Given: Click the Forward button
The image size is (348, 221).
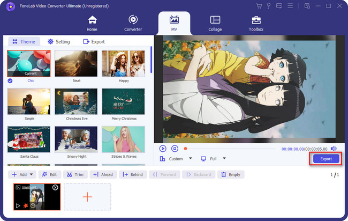Looking at the screenshot, I should click(164, 174).
